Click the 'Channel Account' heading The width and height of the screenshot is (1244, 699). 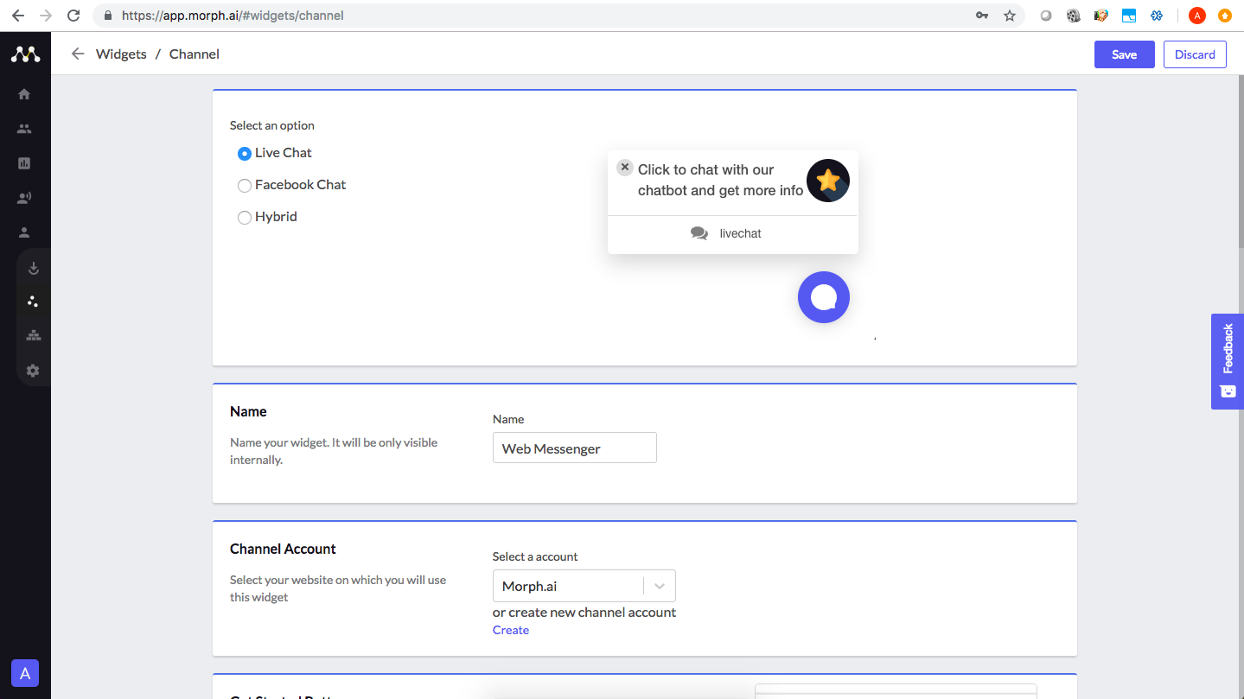coord(283,549)
